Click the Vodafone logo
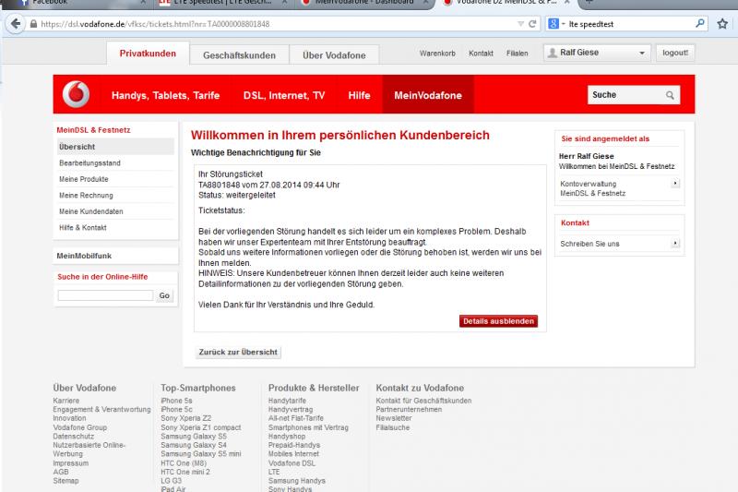This screenshot has height=492, width=738. pos(76,94)
